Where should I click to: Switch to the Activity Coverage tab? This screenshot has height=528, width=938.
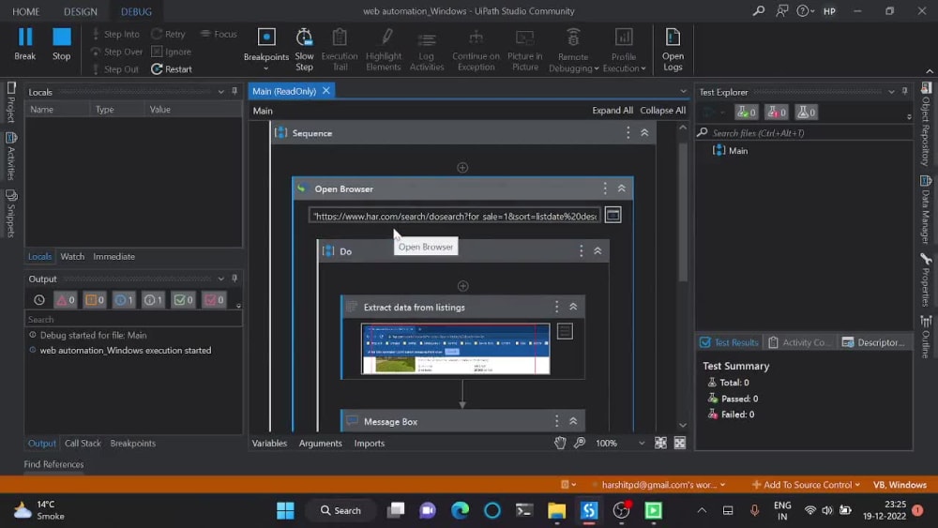click(x=800, y=342)
